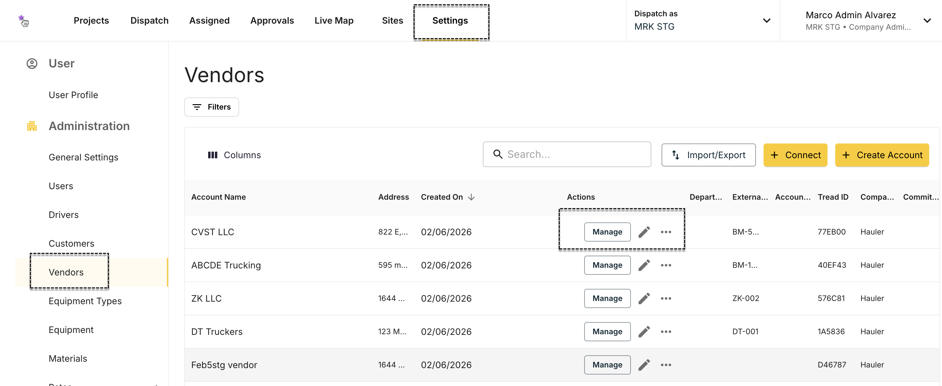Click the Columns button

pyautogui.click(x=234, y=155)
